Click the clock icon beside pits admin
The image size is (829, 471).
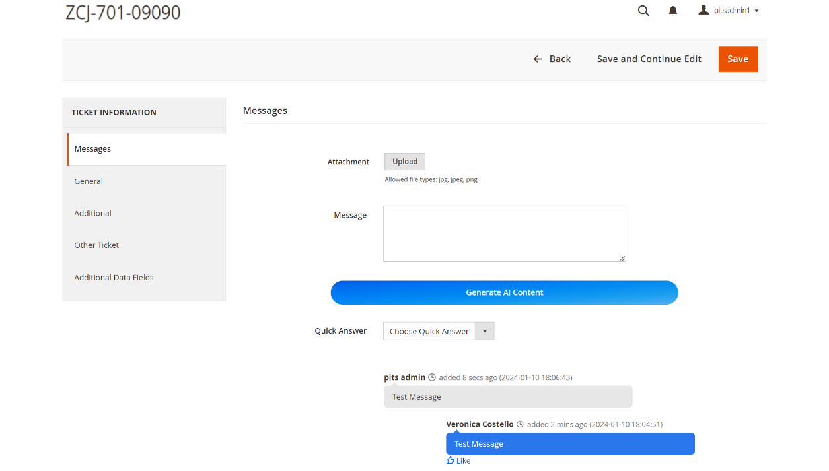(431, 377)
